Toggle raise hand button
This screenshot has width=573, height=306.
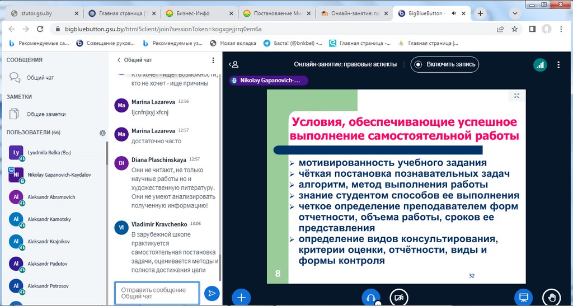pyautogui.click(x=551, y=297)
